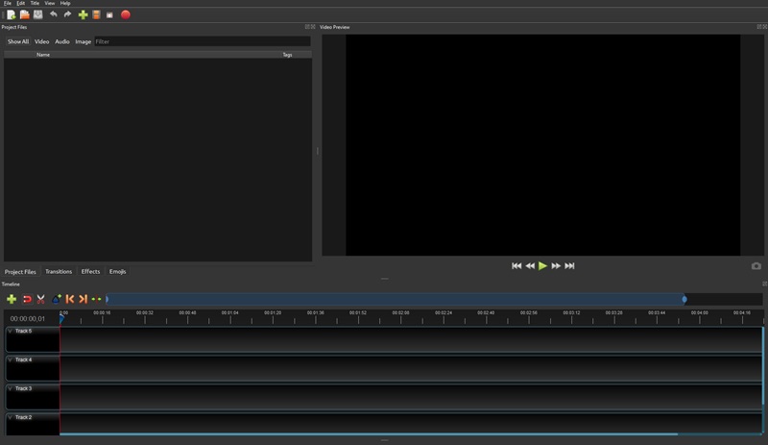Toggle timeline snapping with the magnet icon

27,299
